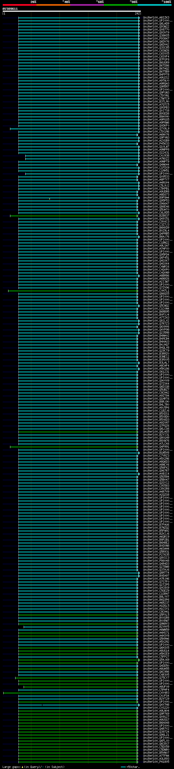Select hit label UniRef100_Q5PXL5

tap(156, 615)
